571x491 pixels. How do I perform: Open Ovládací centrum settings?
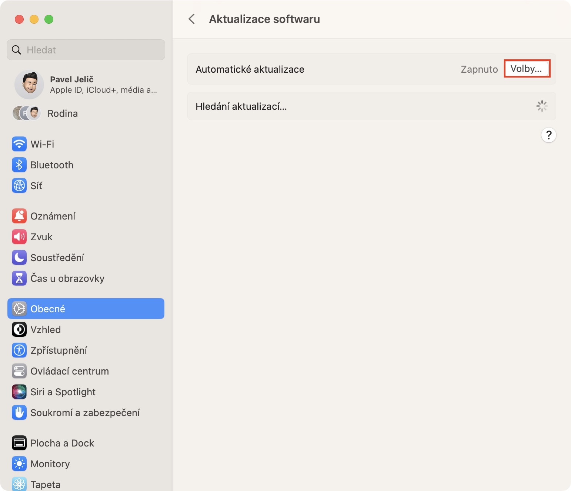[x=70, y=371]
